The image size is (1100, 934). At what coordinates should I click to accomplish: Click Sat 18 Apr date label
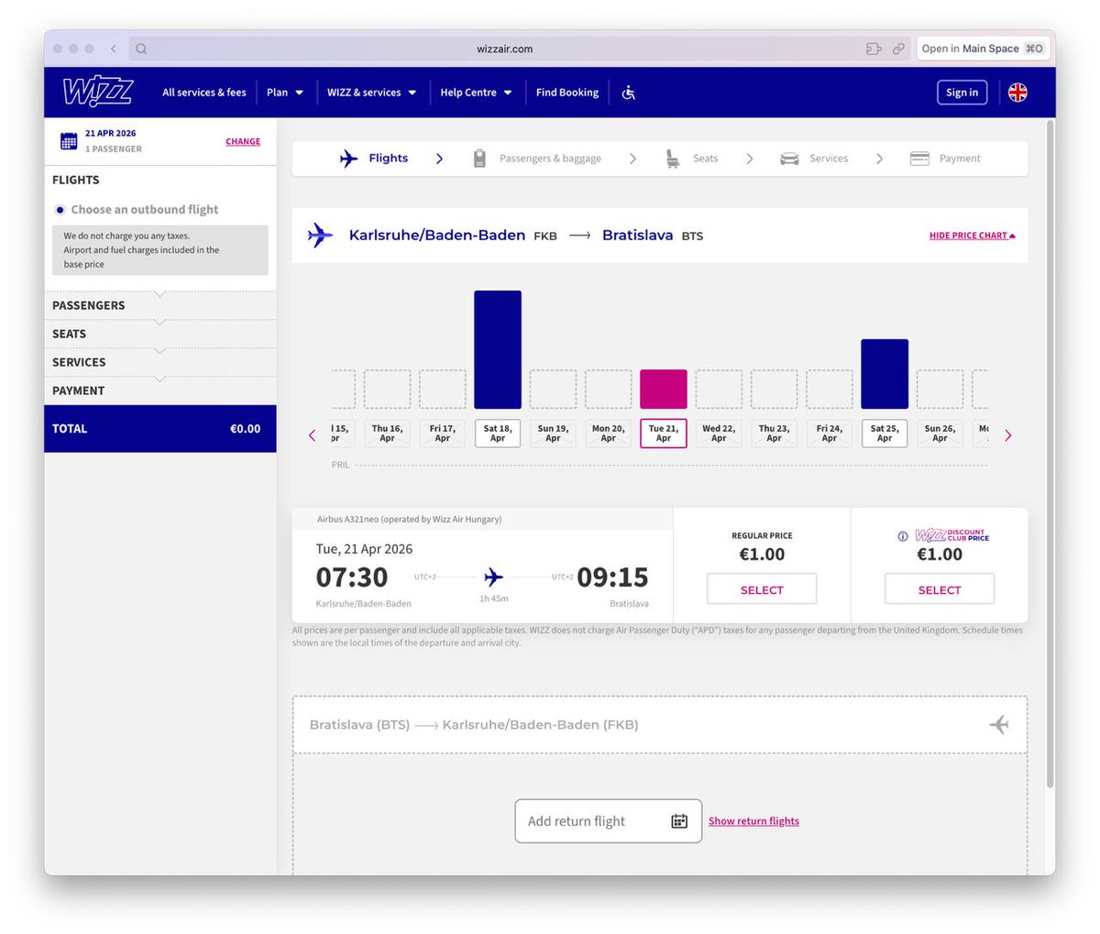point(498,434)
